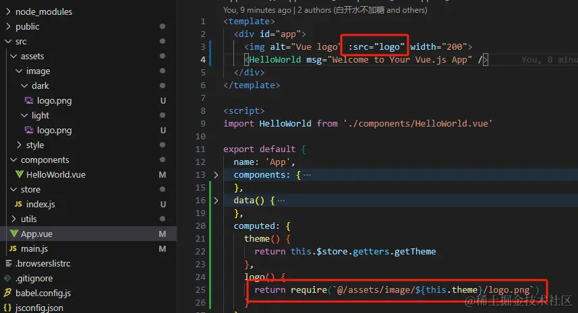The width and height of the screenshot is (578, 313).
Task: Click the M status badge of App.vue
Action: [x=162, y=234]
